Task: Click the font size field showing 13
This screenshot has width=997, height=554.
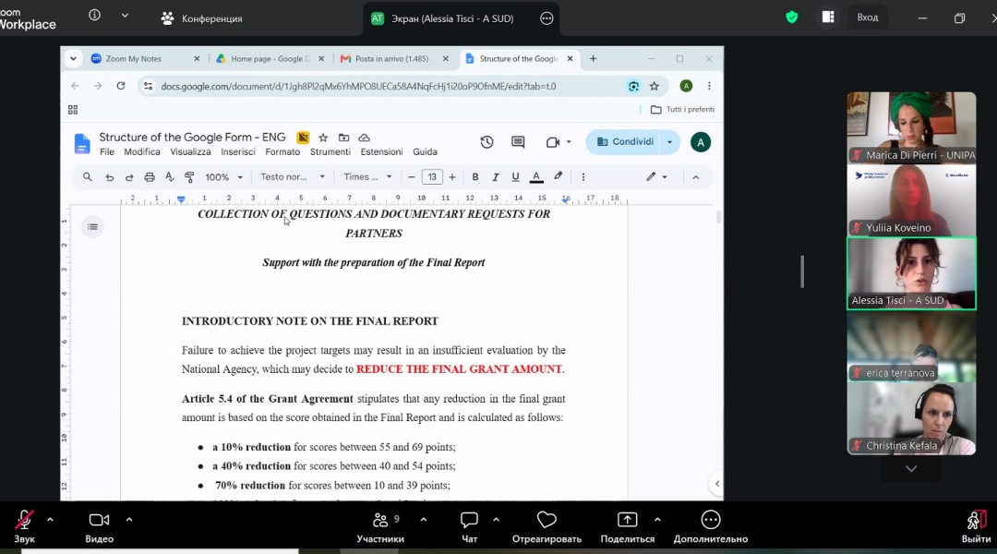Action: pyautogui.click(x=432, y=177)
